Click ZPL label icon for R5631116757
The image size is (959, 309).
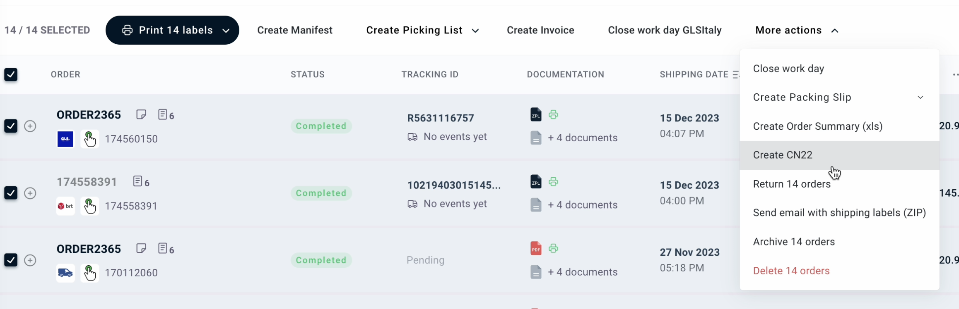point(536,114)
